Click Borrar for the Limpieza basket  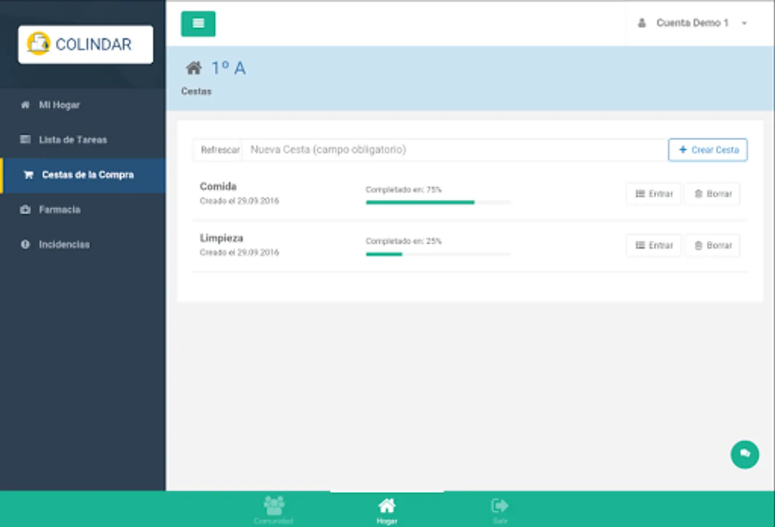(712, 245)
